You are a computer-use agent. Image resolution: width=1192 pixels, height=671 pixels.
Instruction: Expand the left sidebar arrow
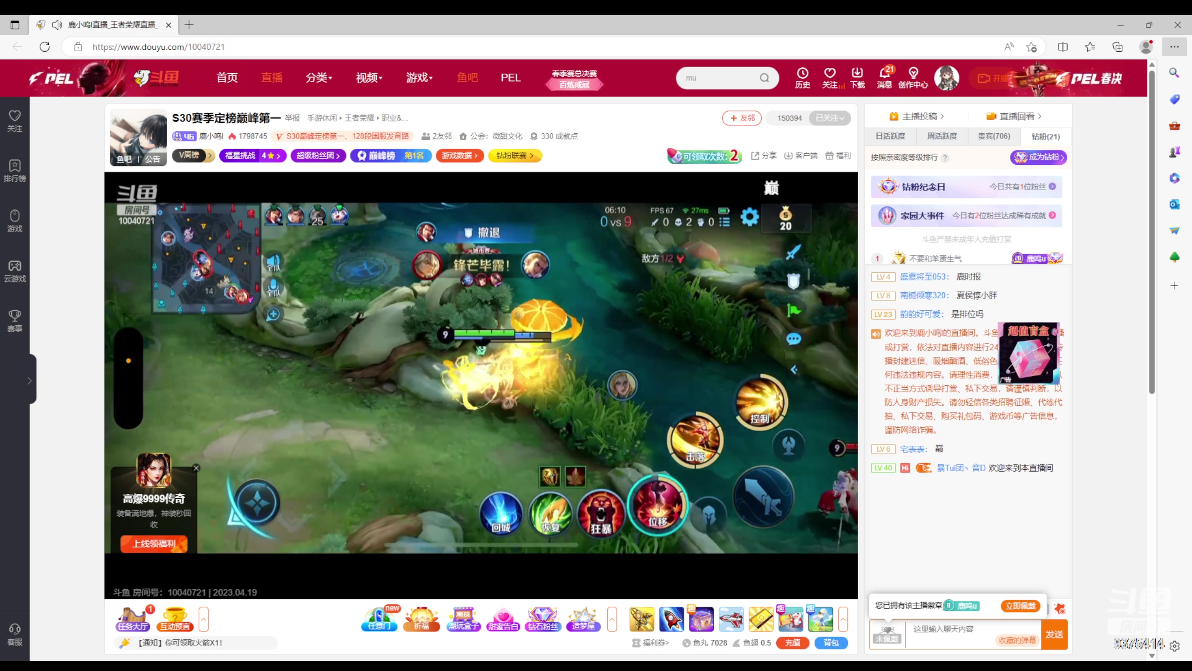click(x=29, y=381)
